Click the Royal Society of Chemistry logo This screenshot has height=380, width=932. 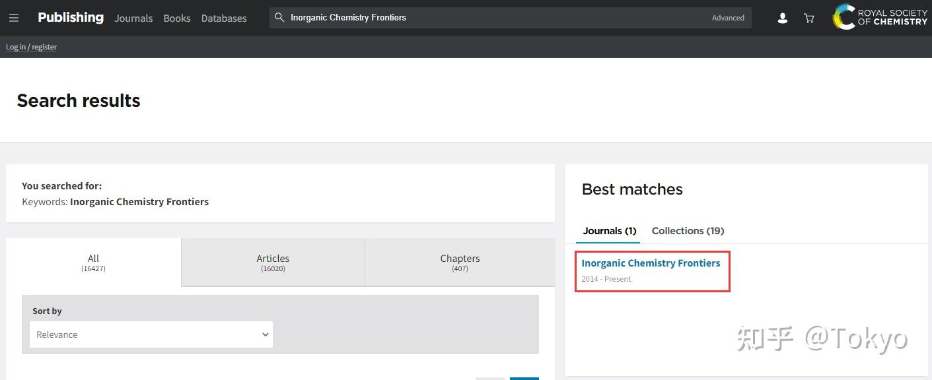point(880,17)
